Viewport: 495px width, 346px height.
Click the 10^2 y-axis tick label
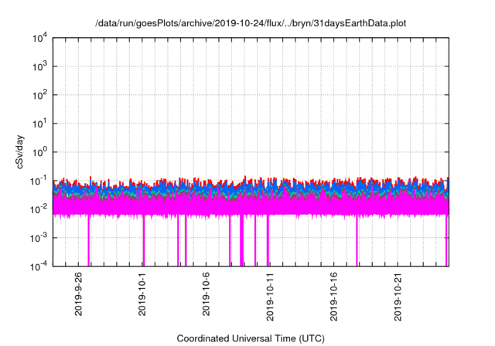click(40, 95)
